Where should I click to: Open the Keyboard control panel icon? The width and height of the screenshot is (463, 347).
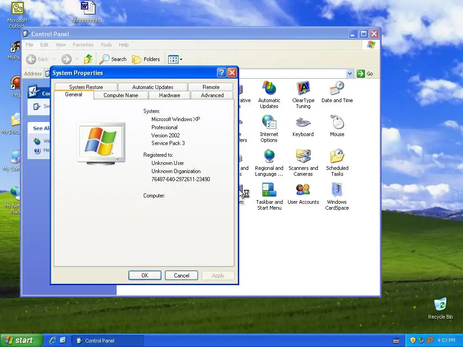point(303,126)
